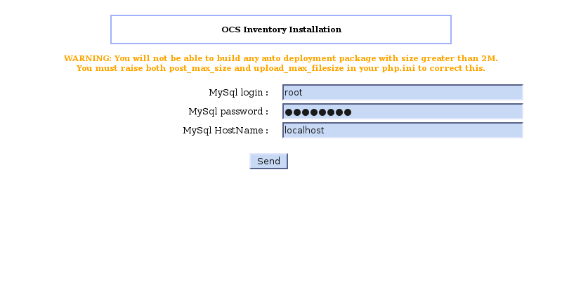Click the masked password dots
This screenshot has height=283, width=562.
click(x=318, y=112)
